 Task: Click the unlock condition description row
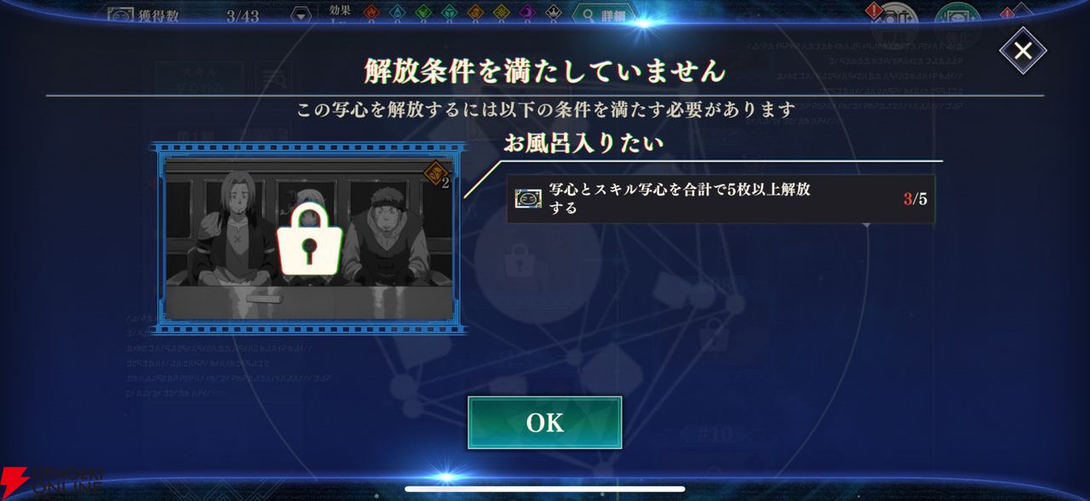pos(720,199)
